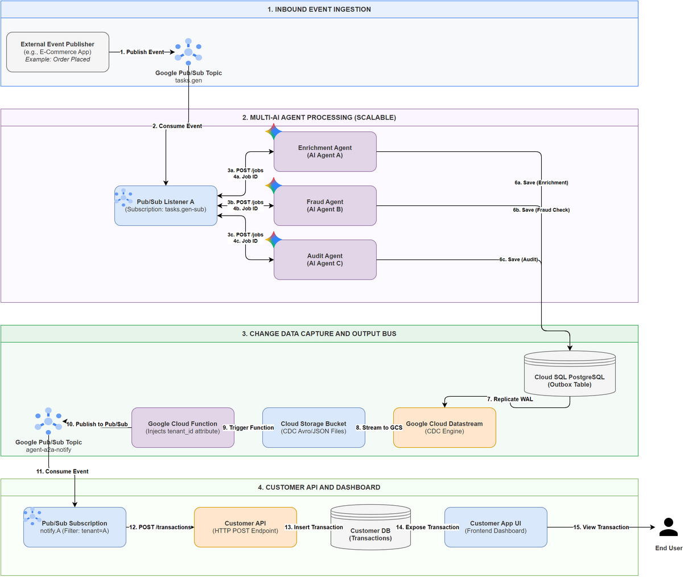
Task: Select the Customer DB Transactions cylinder
Action: 370,527
